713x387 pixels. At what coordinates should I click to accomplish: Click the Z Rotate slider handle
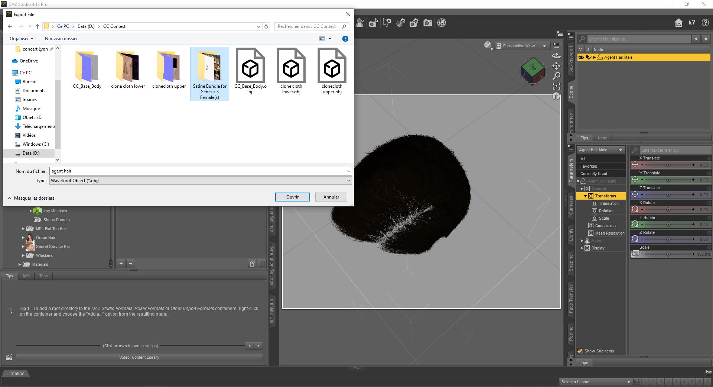(x=668, y=239)
